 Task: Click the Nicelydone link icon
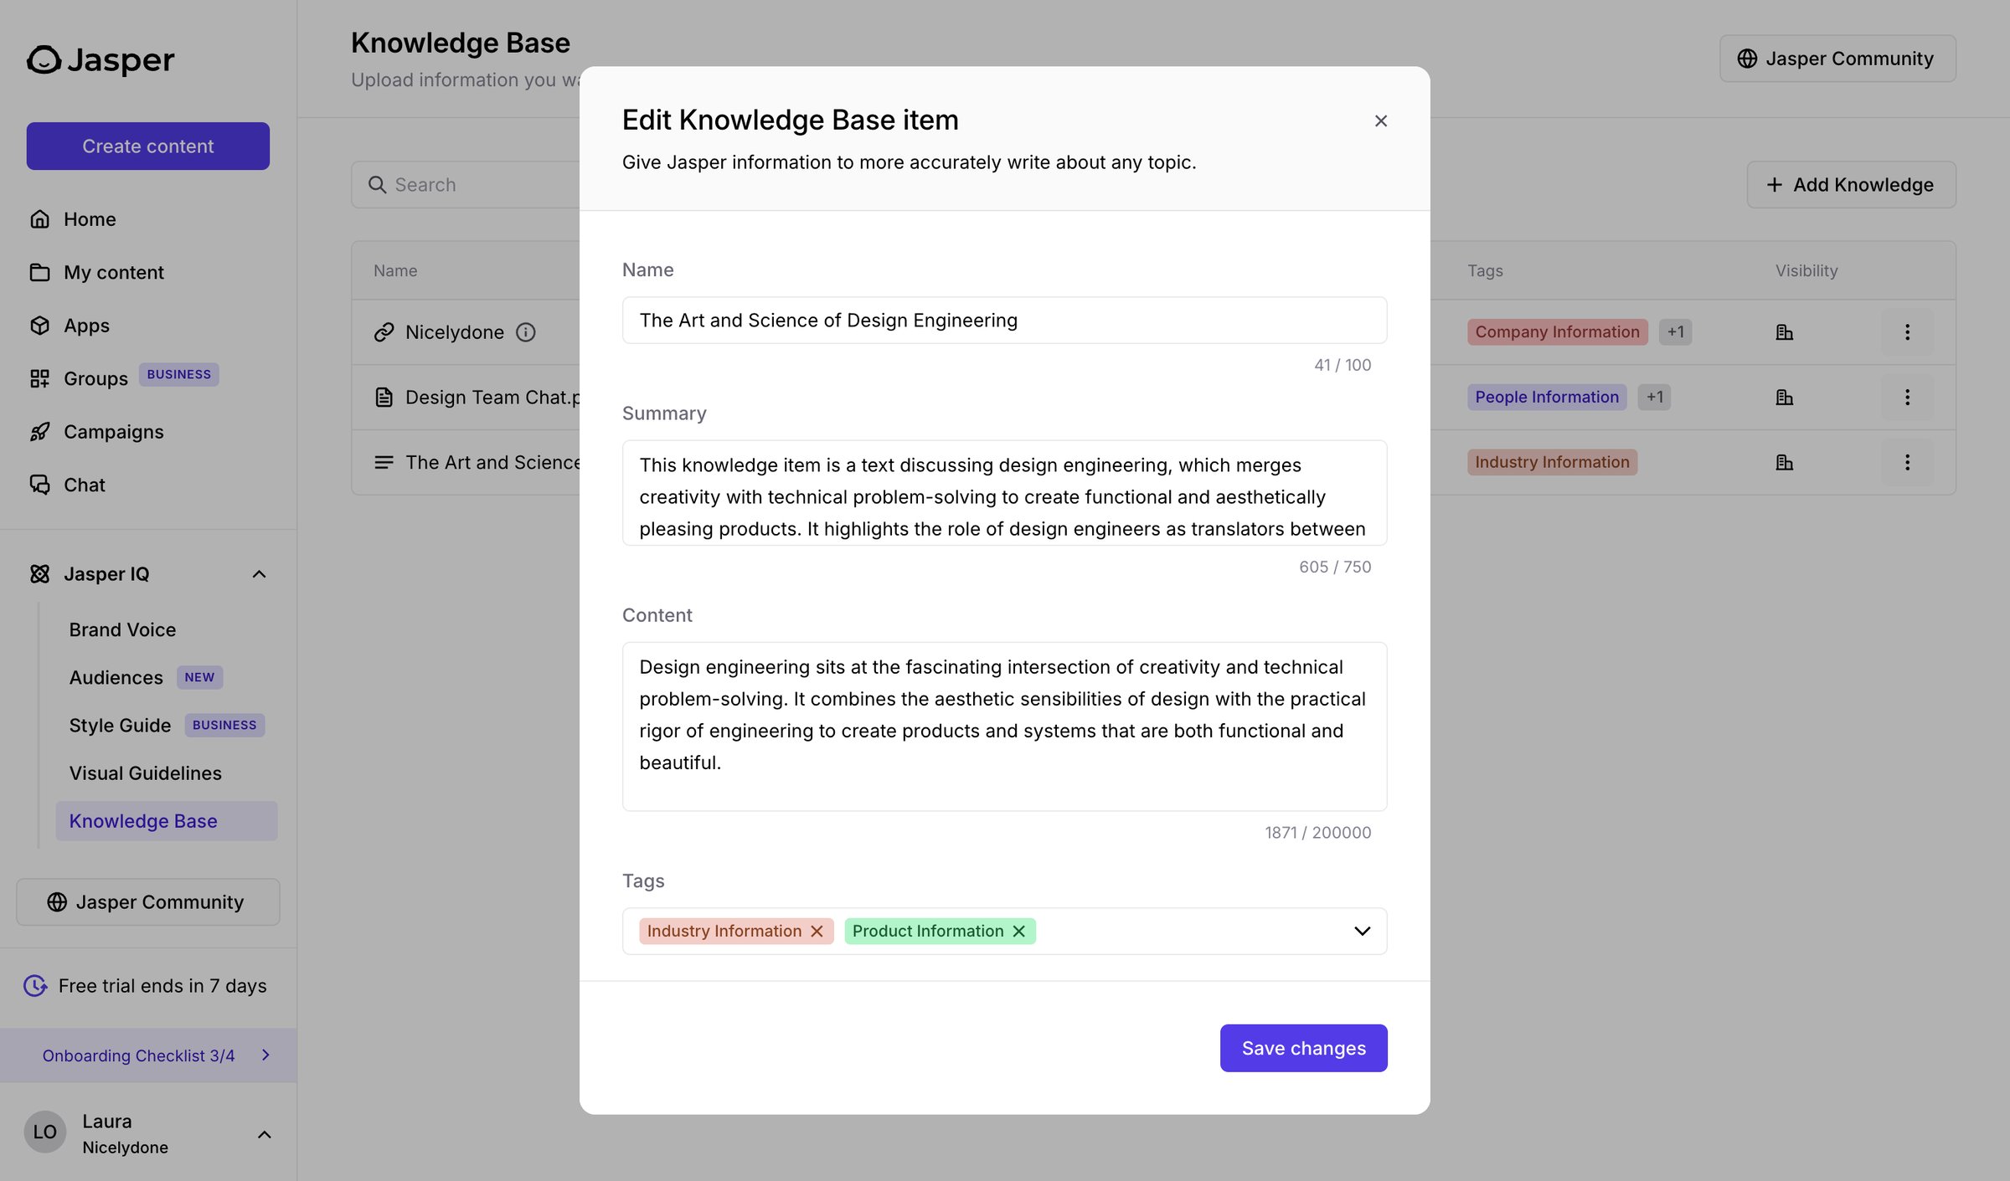click(384, 332)
